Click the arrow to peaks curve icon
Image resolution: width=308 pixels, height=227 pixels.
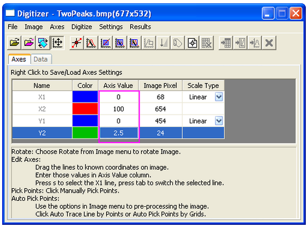click(255, 43)
